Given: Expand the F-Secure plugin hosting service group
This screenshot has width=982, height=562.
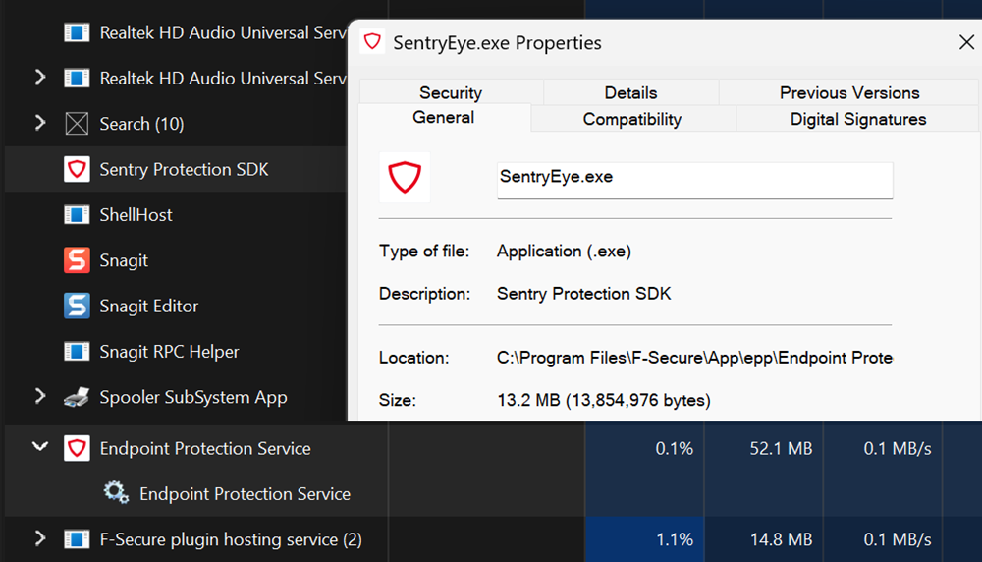Looking at the screenshot, I should [40, 538].
